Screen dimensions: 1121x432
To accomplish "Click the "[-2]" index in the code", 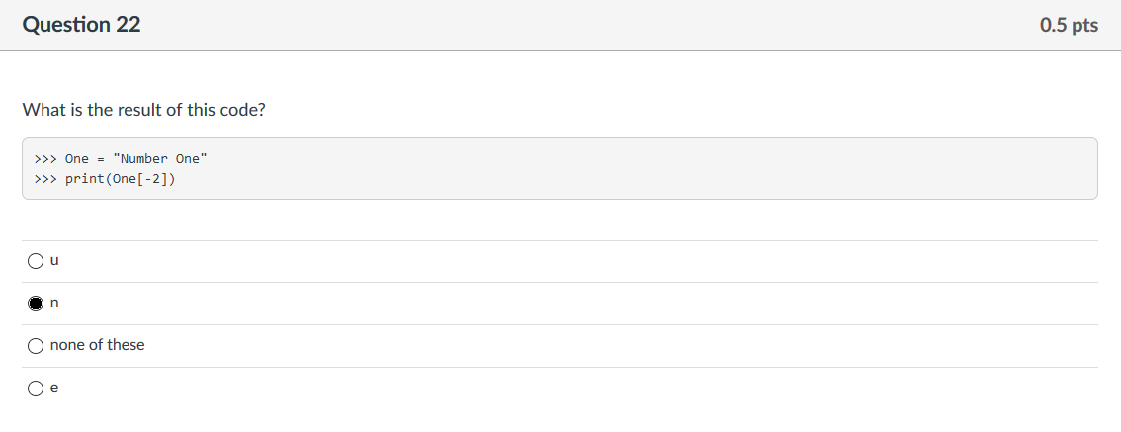I will pyautogui.click(x=151, y=179).
